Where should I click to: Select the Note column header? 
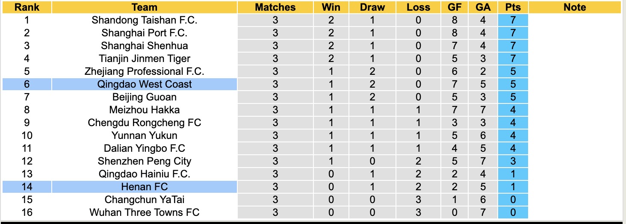coord(575,7)
